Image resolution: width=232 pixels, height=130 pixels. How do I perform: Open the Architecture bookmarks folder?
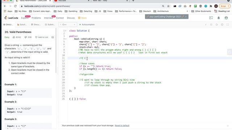(x=161, y=11)
